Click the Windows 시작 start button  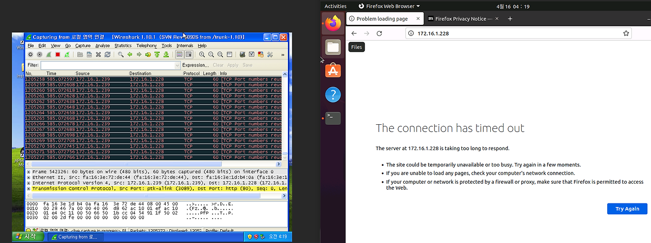(28, 237)
